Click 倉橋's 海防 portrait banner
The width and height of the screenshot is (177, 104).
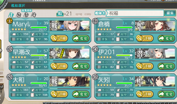(155, 26)
